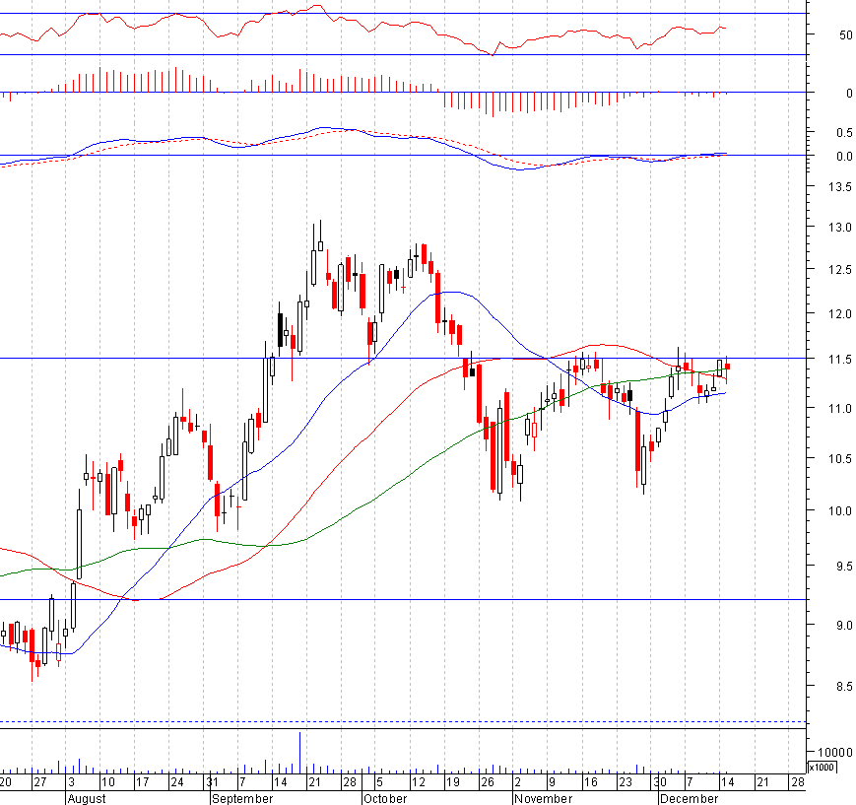Click the '2' date label above November
The image size is (856, 805).
pyautogui.click(x=517, y=782)
